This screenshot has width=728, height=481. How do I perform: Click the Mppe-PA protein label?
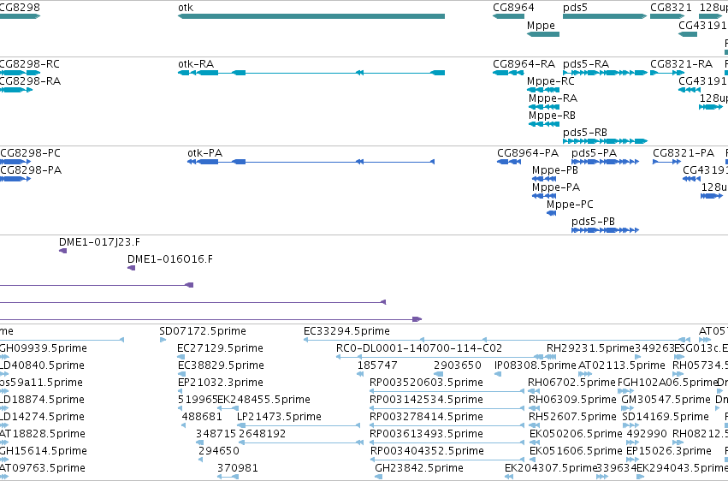pos(556,188)
